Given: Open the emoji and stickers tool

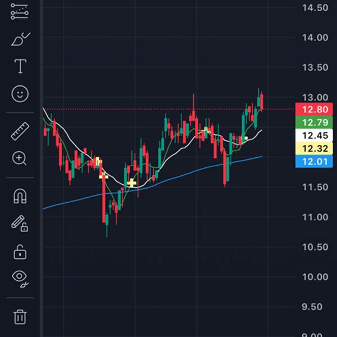Looking at the screenshot, I should pyautogui.click(x=20, y=94).
